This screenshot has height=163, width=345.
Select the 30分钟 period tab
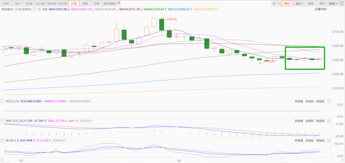click(51, 3)
